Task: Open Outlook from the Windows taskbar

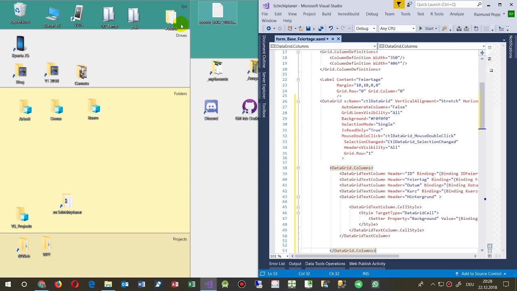Action: coord(125,284)
